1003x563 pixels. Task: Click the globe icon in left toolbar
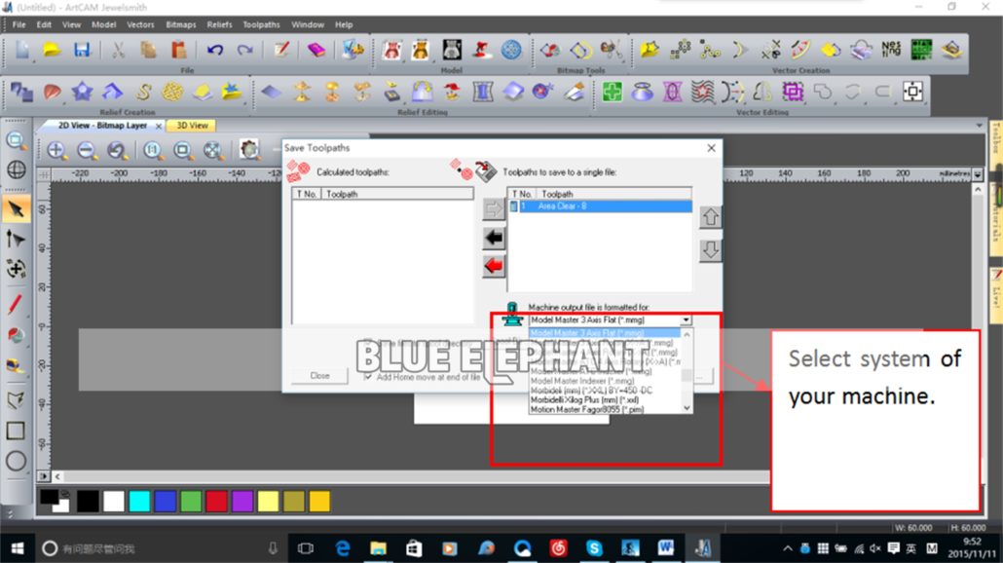point(16,169)
